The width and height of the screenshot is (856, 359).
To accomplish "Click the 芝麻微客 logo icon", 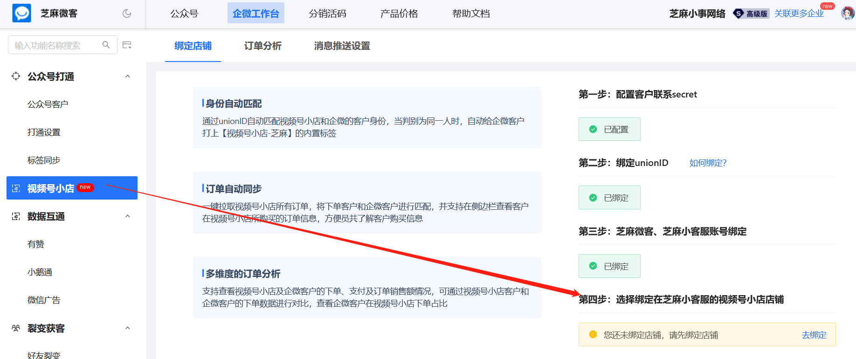I will click(x=21, y=13).
